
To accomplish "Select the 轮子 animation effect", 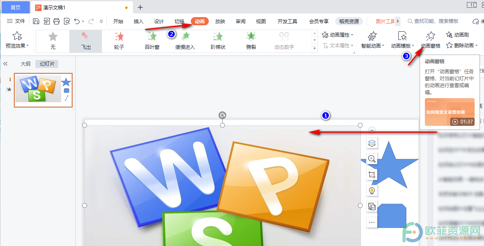I will point(119,41).
